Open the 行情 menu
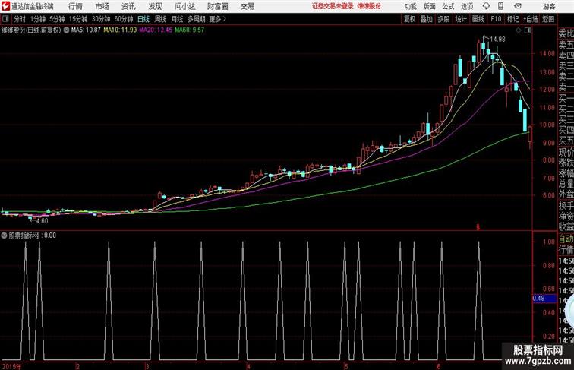 pos(75,6)
